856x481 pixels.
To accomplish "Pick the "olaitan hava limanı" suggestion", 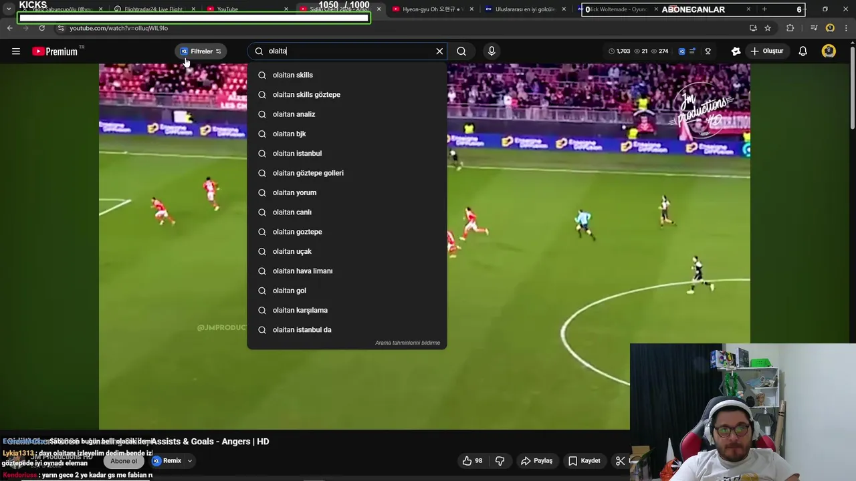I will click(347, 271).
